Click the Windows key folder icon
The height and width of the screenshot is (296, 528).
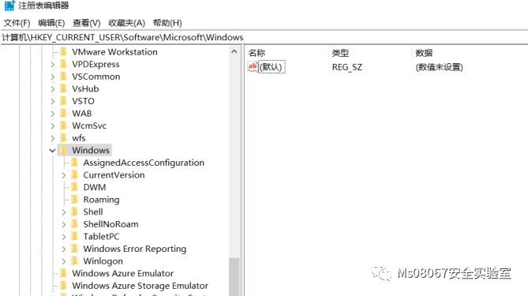63,150
